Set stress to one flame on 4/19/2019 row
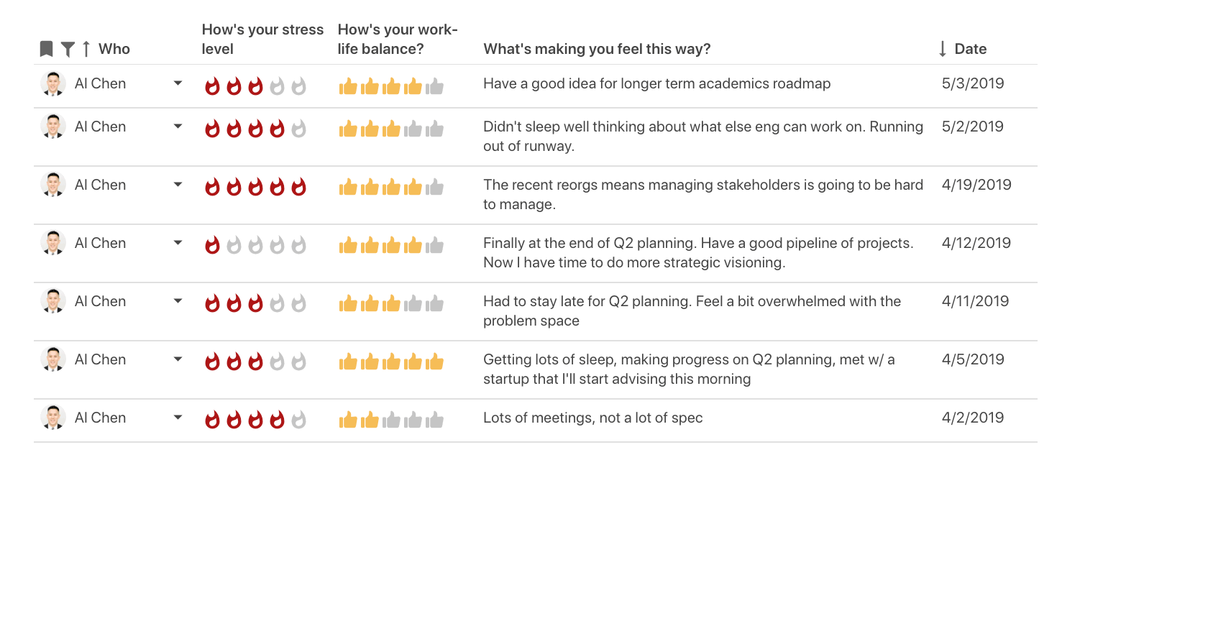The height and width of the screenshot is (644, 1213). 212,188
